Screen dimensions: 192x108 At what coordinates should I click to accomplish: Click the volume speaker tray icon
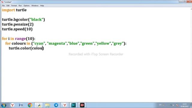coord(173,105)
